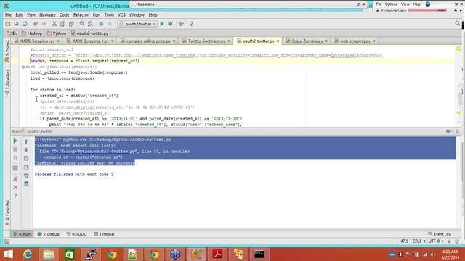Viewport: 465px width, 261px height.
Task: Open the Debug tool window tab
Action: (x=49, y=234)
